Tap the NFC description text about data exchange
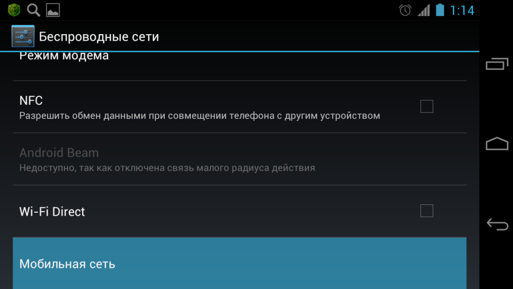This screenshot has width=513, height=289. click(x=199, y=116)
